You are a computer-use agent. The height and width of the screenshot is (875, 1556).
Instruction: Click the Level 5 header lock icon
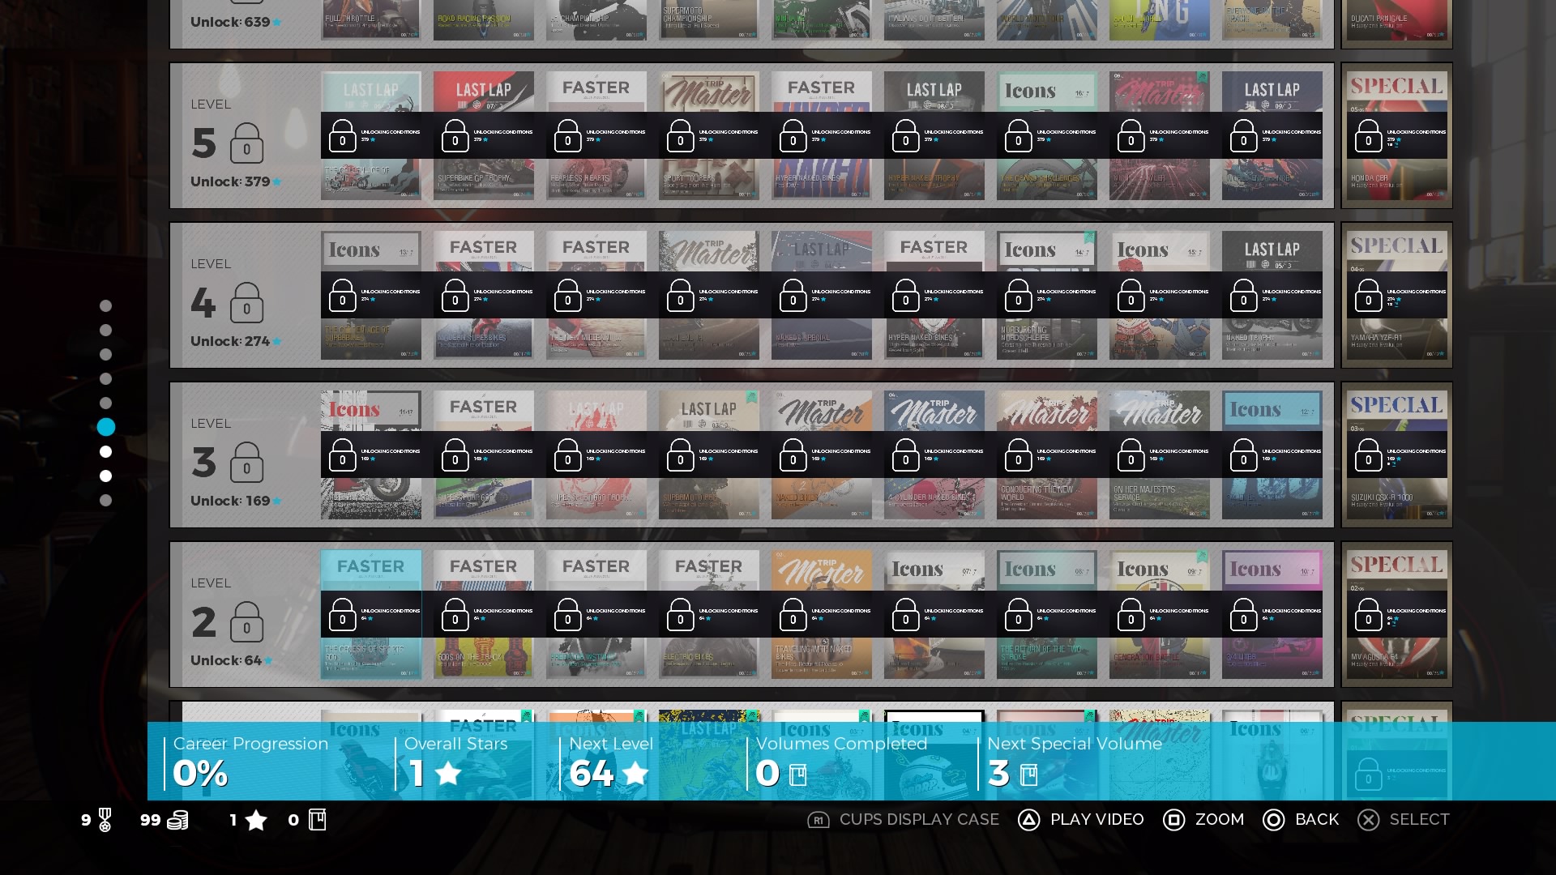pos(246,143)
